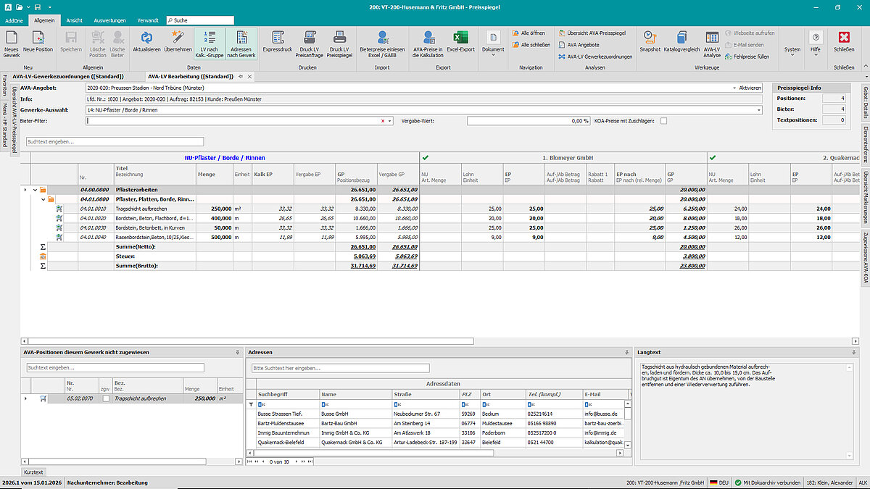The image size is (870, 489).
Task: Expand the Gewerke-Auswahl dropdown
Action: (x=758, y=110)
